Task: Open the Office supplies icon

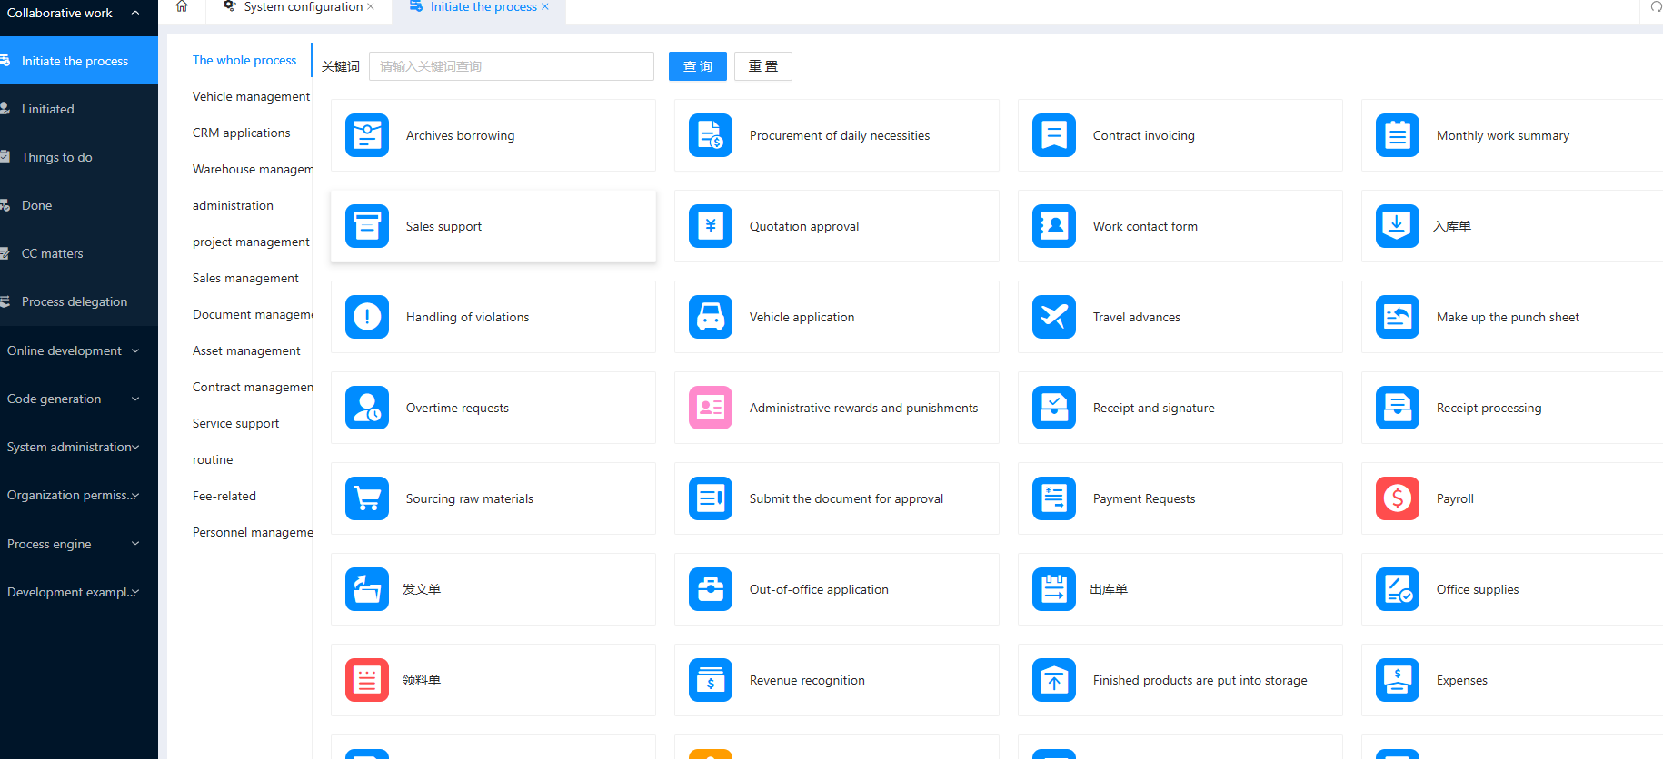Action: [1398, 589]
